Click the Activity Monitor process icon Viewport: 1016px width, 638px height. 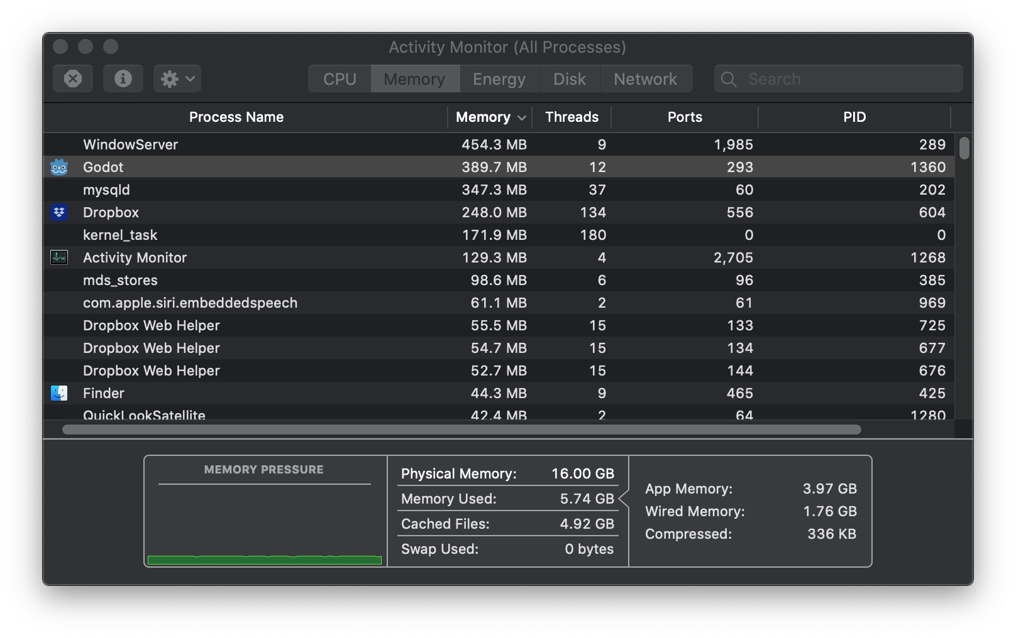click(x=58, y=257)
